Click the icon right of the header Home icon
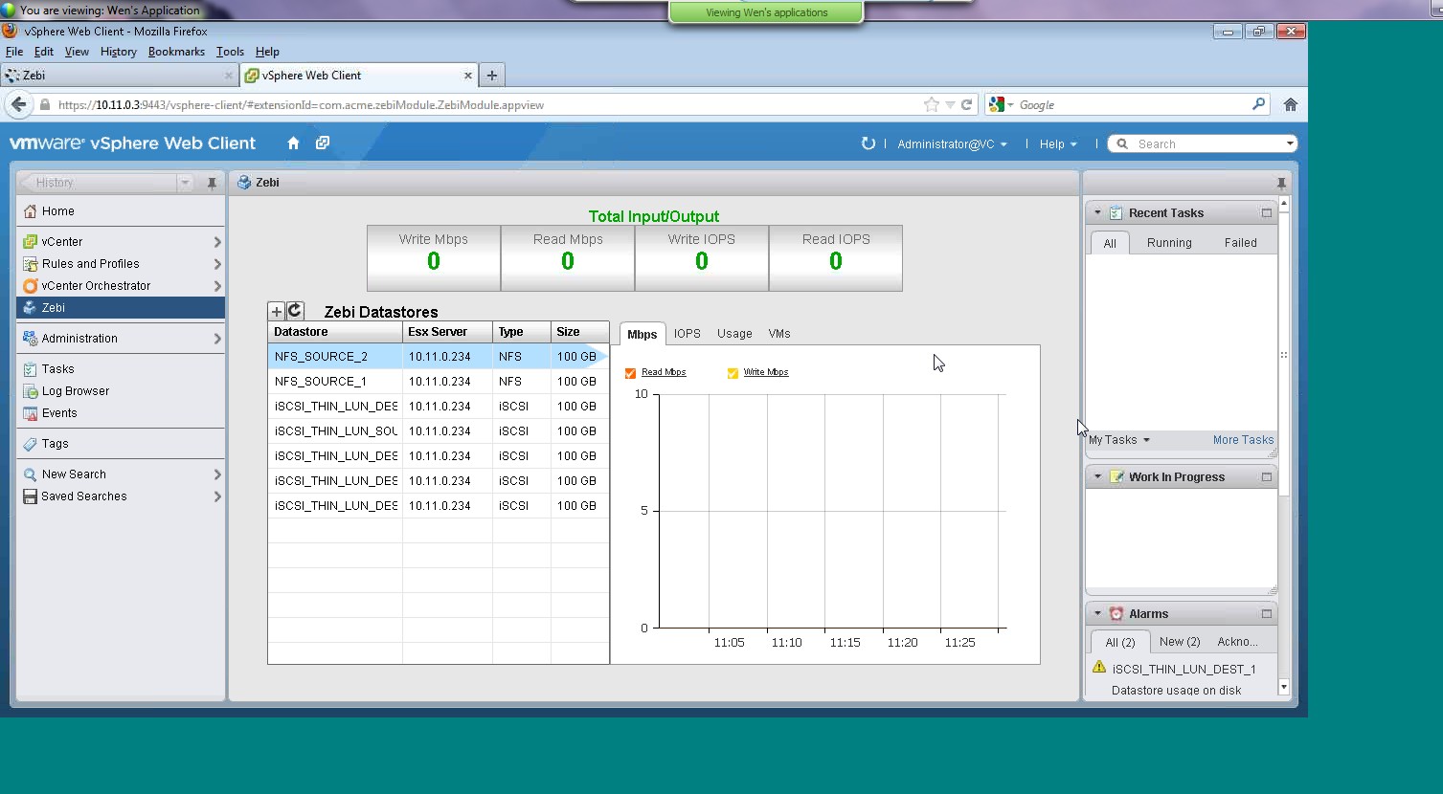Image resolution: width=1443 pixels, height=794 pixels. point(323,143)
